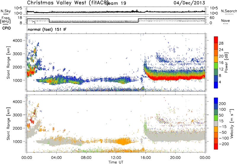The width and height of the screenshot is (237, 164).
Task: Click the 'Power [dB]' colorbar label
Action: (226, 62)
